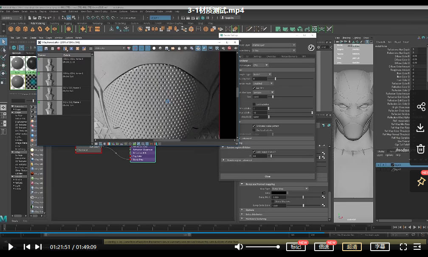
Task: Select the polygon sphere shelf icon in Maya
Action: click(11, 29)
